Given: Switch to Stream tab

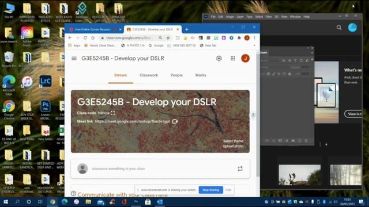Looking at the screenshot, I should tap(121, 75).
